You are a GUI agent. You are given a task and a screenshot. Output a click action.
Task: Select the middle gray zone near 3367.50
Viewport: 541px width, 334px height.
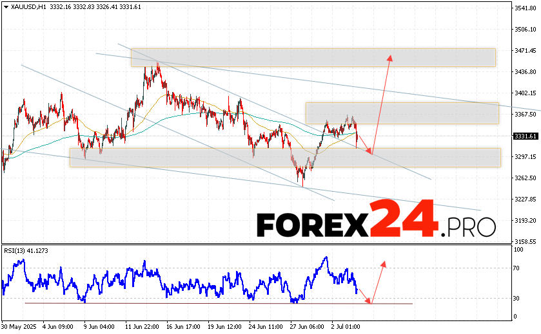click(402, 113)
